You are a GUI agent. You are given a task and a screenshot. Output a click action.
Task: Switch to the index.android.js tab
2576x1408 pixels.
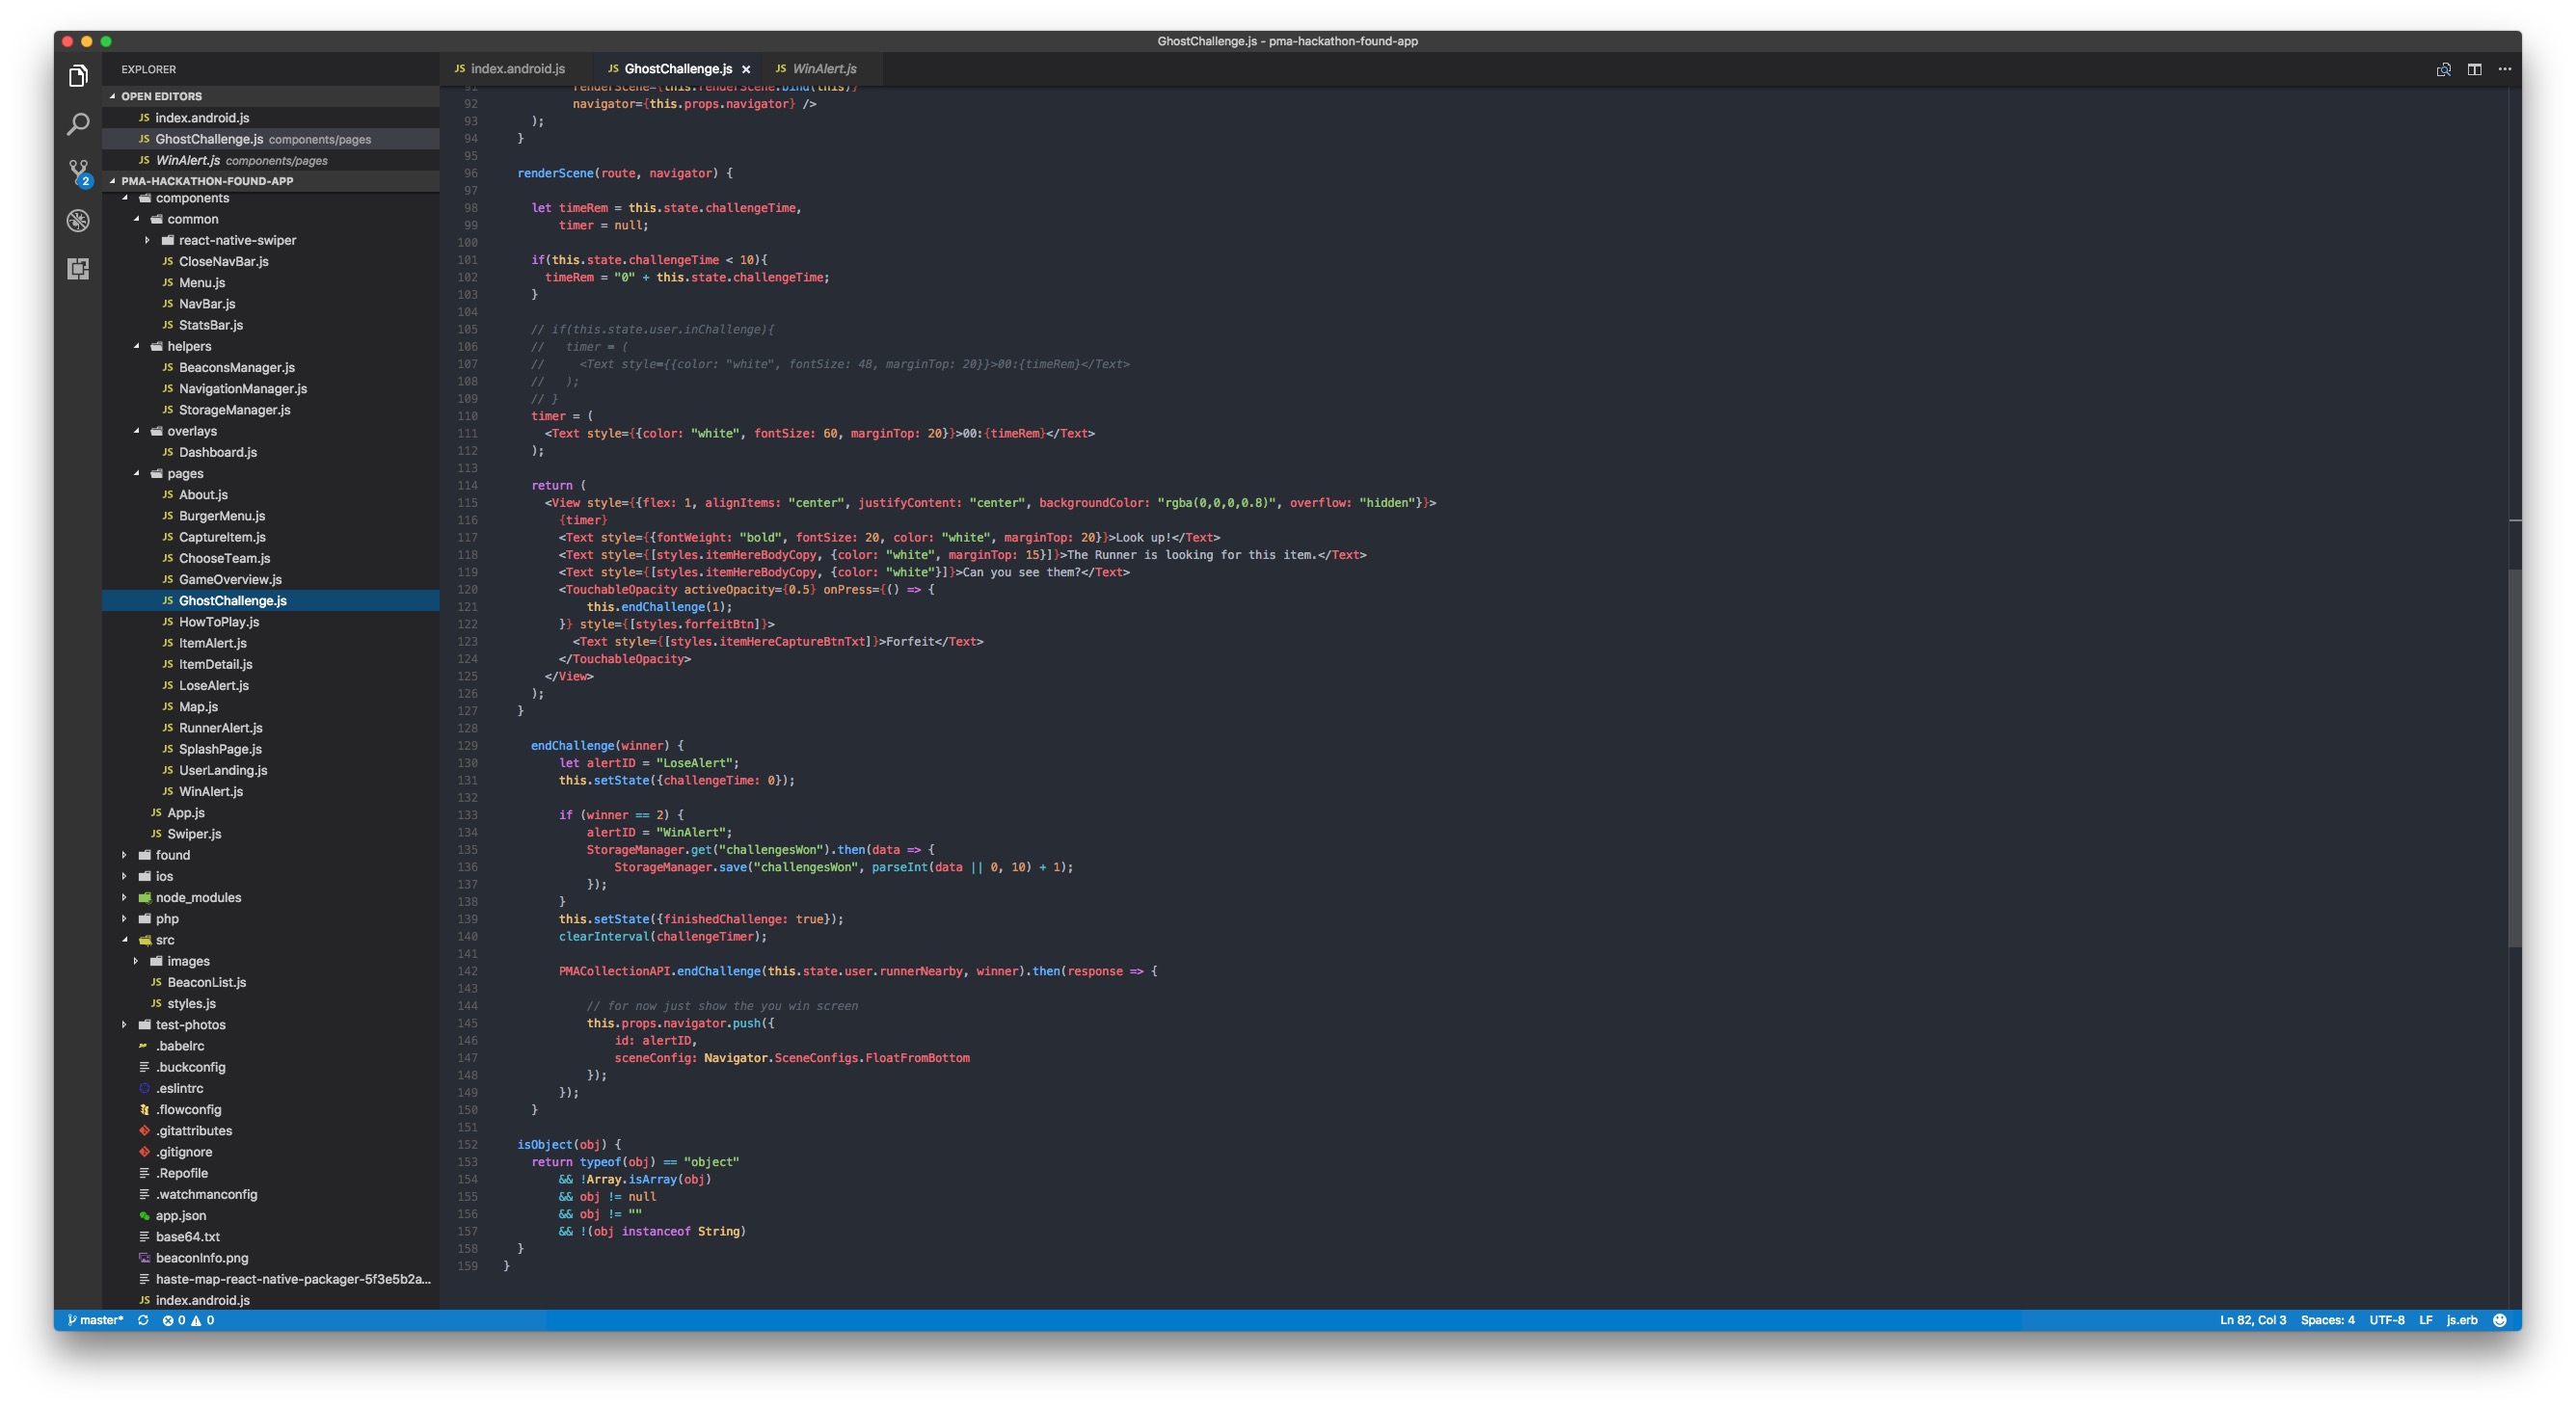coord(516,69)
